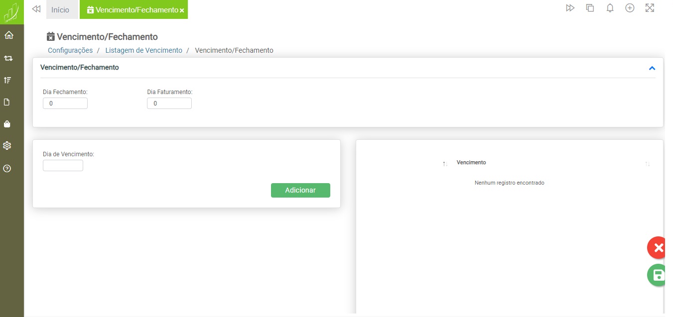Click the exchange arrows icon in the sidebar
Viewport: 673px width, 317px height.
[8, 58]
